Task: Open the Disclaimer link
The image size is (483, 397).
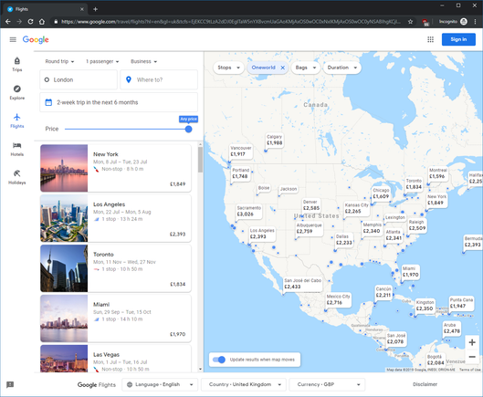Action: pyautogui.click(x=425, y=384)
